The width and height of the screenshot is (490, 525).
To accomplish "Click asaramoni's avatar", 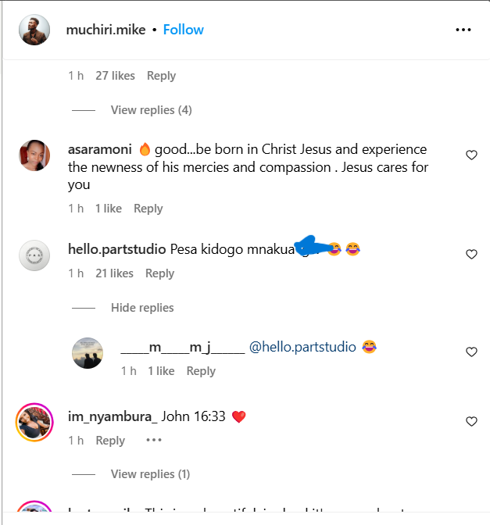I will (x=34, y=155).
